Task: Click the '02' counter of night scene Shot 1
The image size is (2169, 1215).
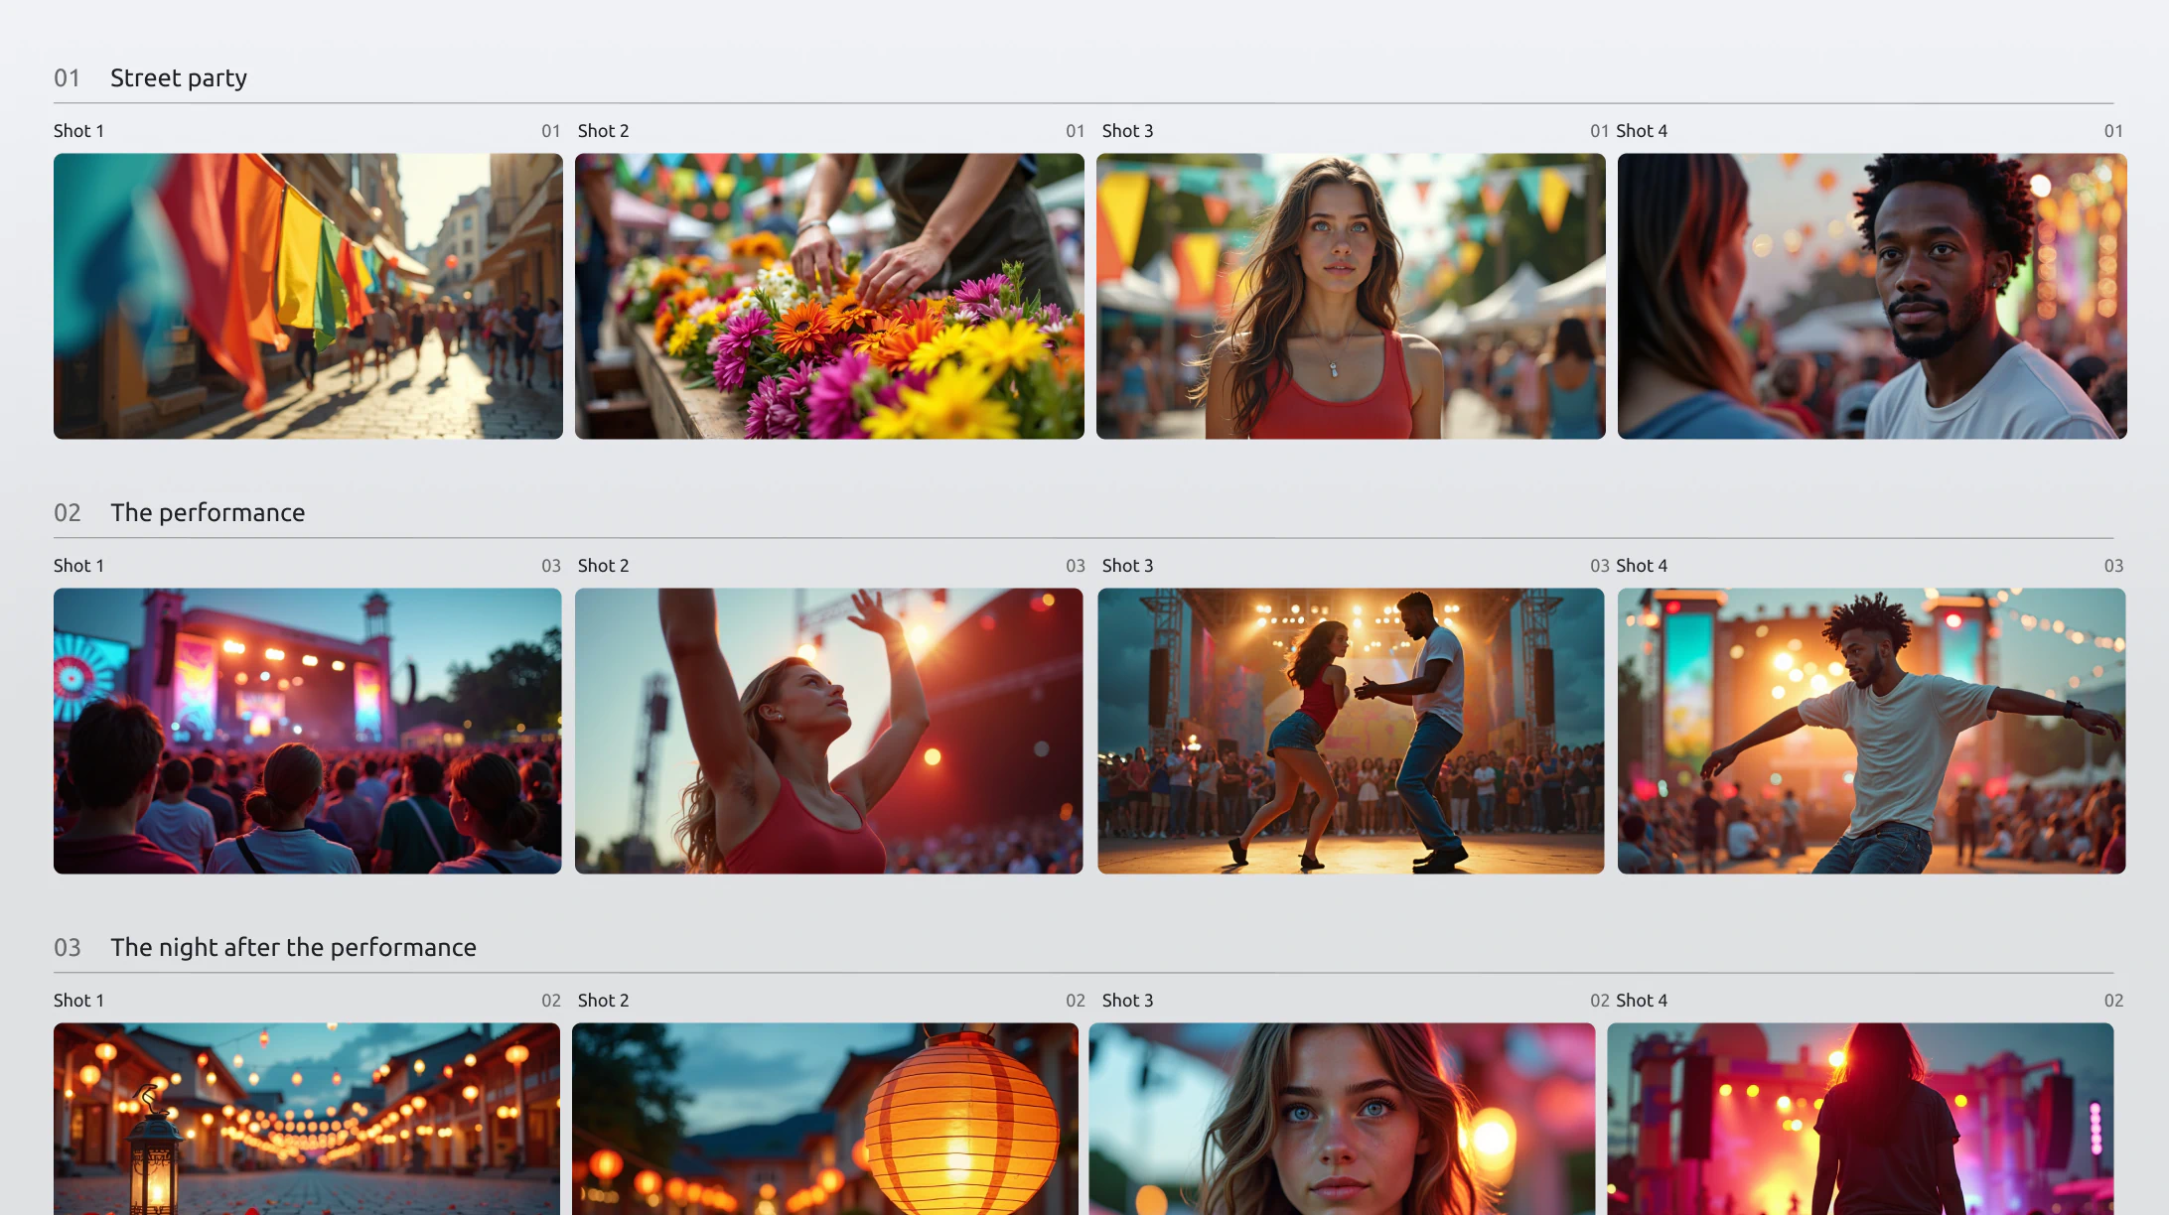Action: [x=551, y=1001]
